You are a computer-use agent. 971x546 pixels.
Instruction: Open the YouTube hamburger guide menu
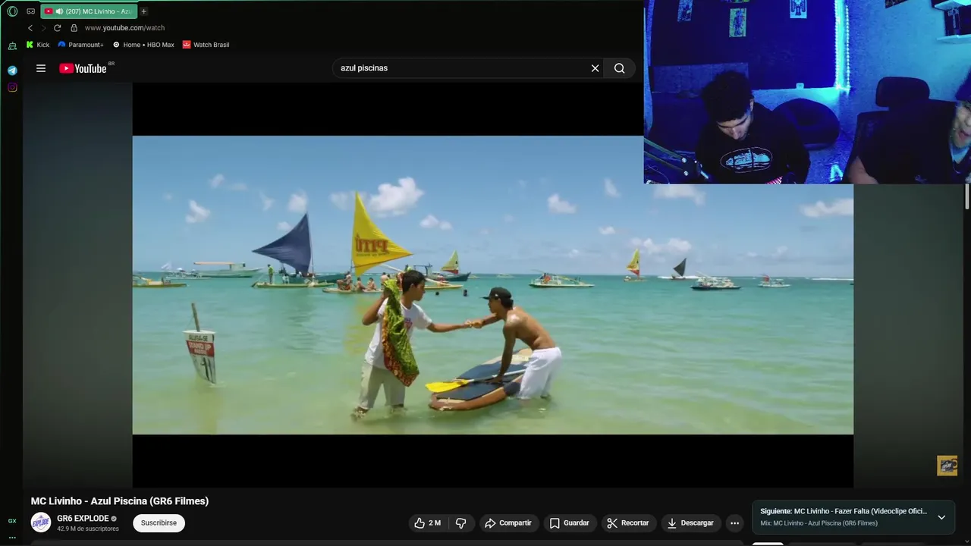(41, 68)
